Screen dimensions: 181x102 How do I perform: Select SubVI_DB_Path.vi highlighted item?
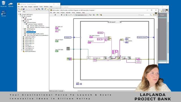click(31, 32)
